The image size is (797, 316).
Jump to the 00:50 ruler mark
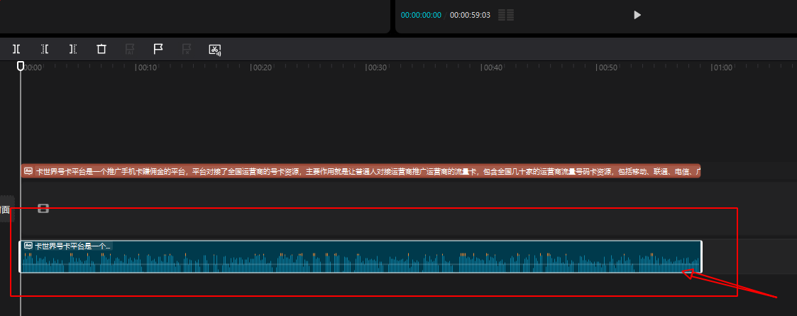[606, 67]
